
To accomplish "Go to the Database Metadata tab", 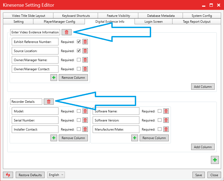I will (x=161, y=16).
